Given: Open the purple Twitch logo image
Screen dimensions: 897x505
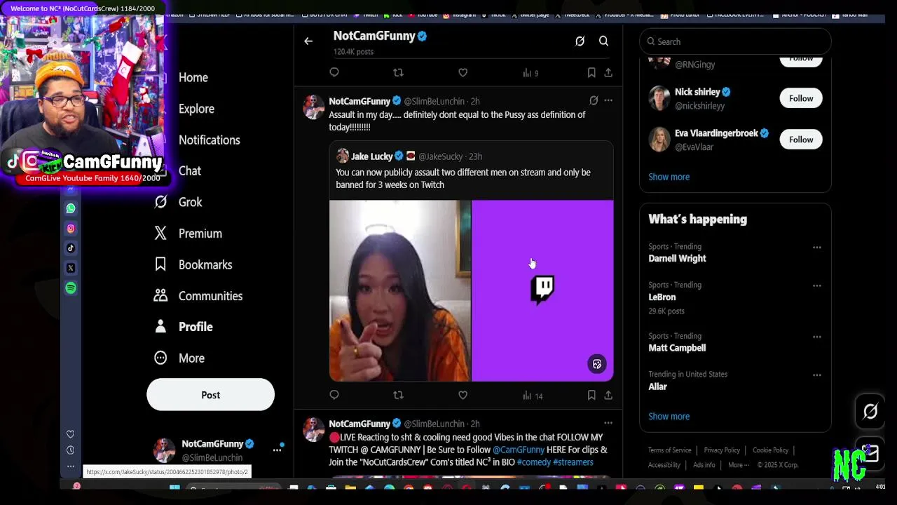Looking at the screenshot, I should click(x=542, y=291).
